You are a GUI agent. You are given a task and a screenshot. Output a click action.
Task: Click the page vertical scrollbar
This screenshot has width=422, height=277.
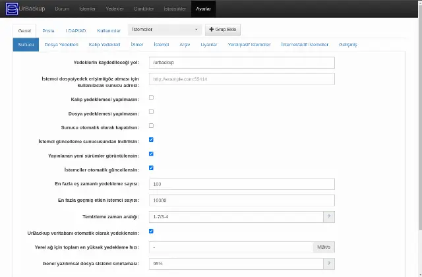pos(420,116)
